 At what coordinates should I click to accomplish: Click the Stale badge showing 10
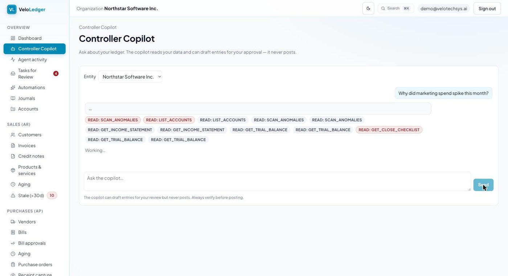[x=52, y=196]
